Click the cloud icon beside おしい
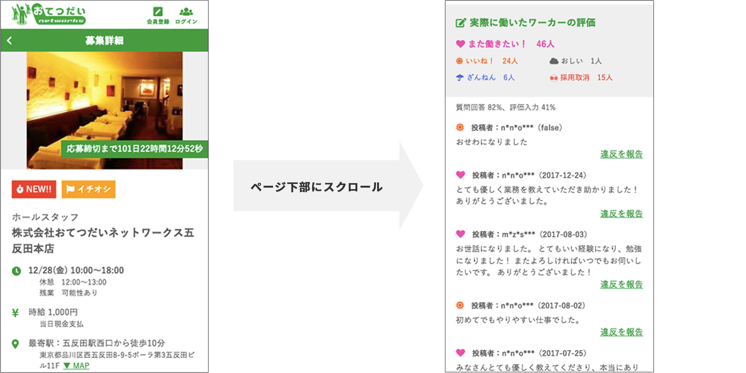This screenshot has width=746, height=373. click(554, 61)
